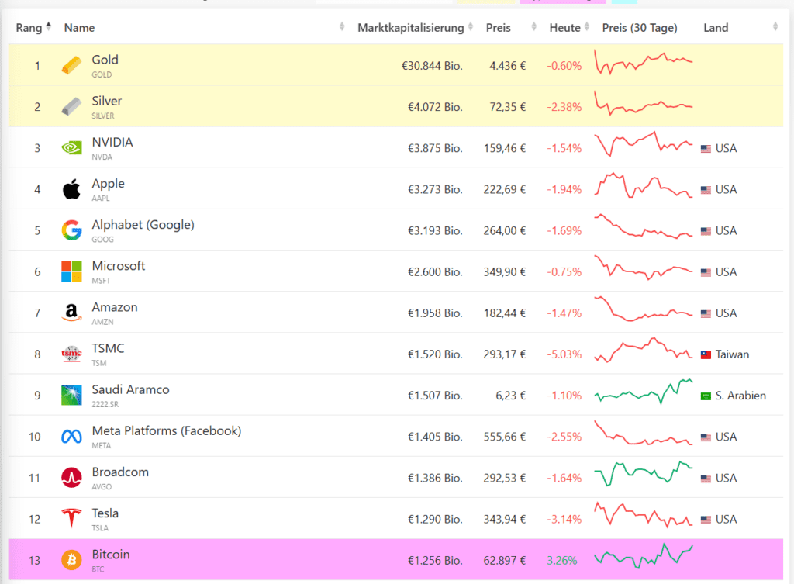The image size is (794, 584).
Task: Click the NVIDIA logo icon
Action: click(71, 147)
